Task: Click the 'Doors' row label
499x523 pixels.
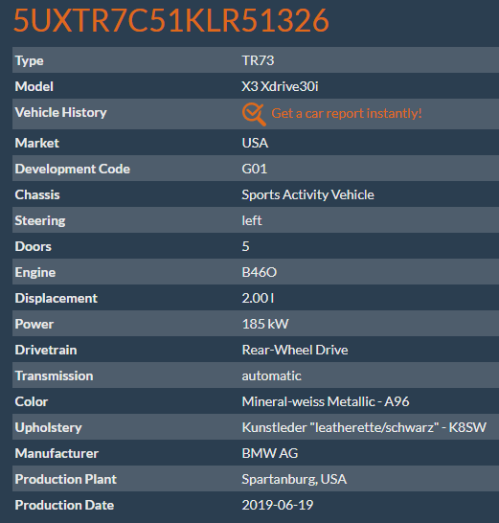Action: pyautogui.click(x=33, y=246)
